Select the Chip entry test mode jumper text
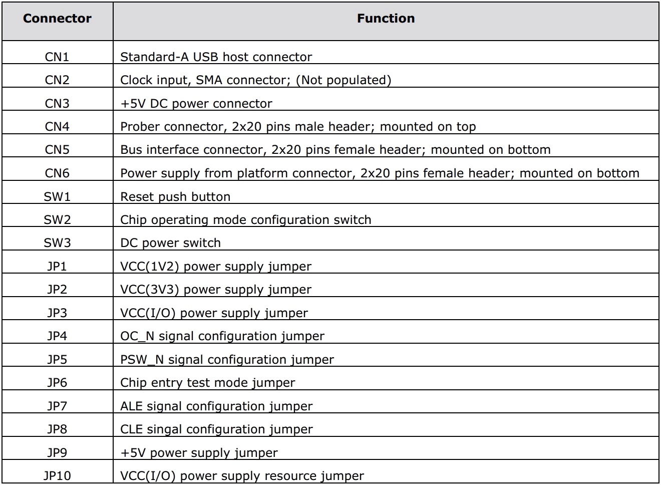Image resolution: width=662 pixels, height=486 pixels. coord(207,383)
